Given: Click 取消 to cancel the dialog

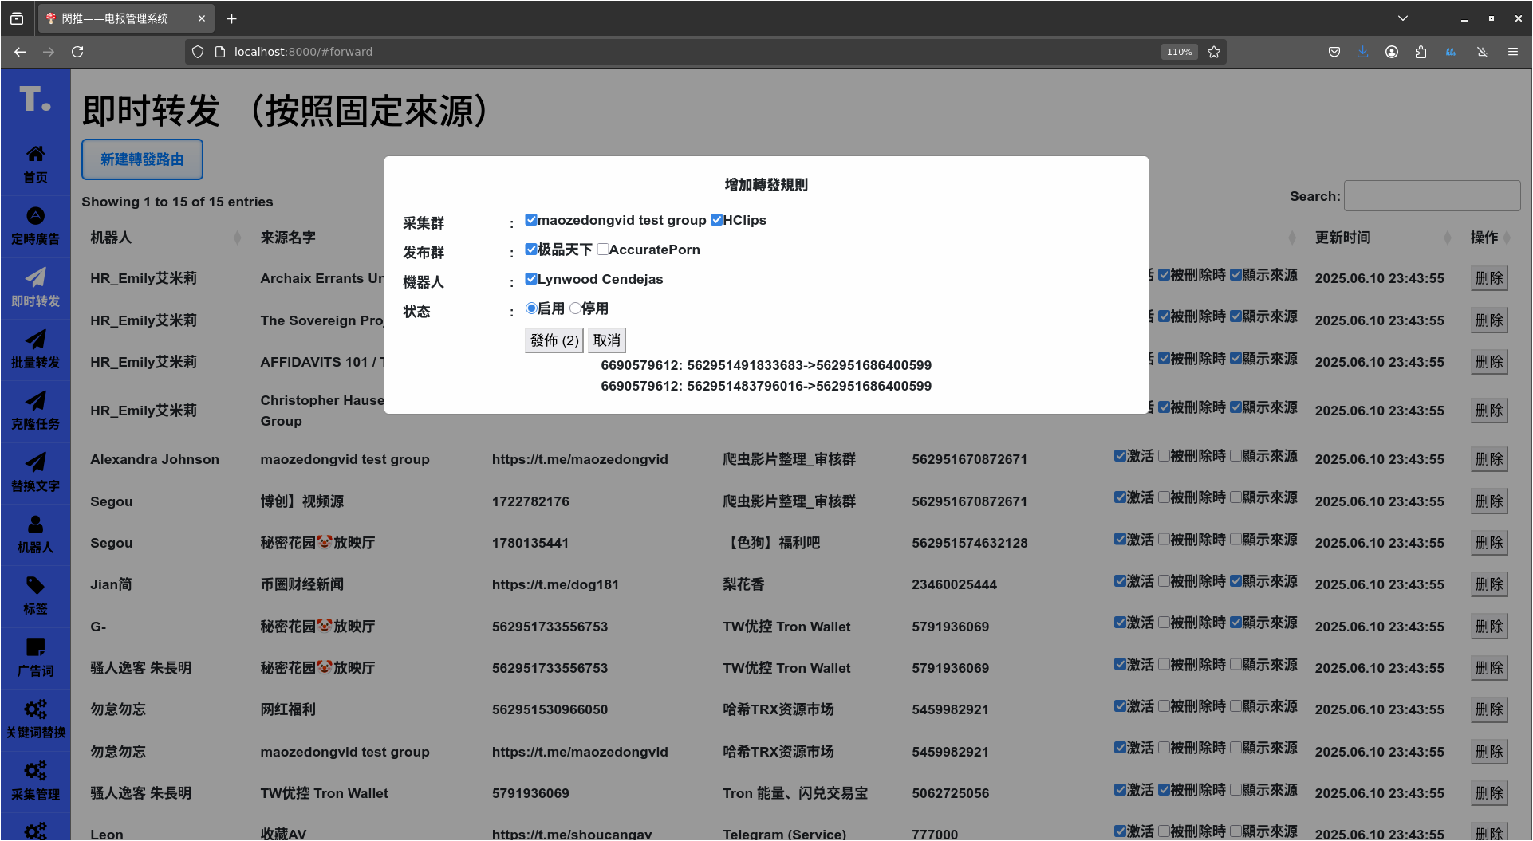Looking at the screenshot, I should tap(606, 340).
